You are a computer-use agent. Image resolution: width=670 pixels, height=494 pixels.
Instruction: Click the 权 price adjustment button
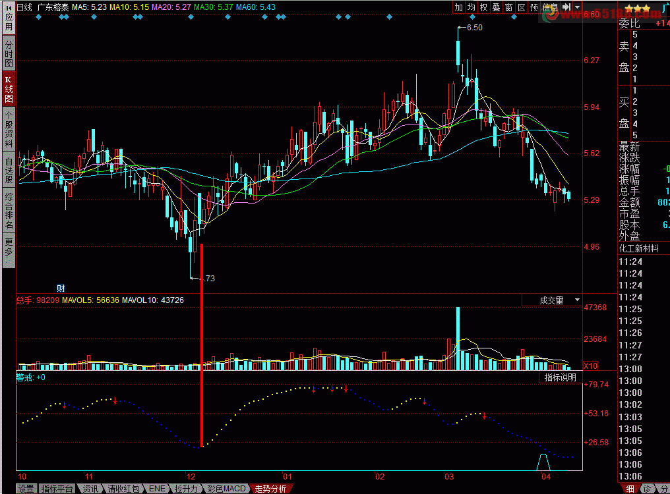click(483, 7)
